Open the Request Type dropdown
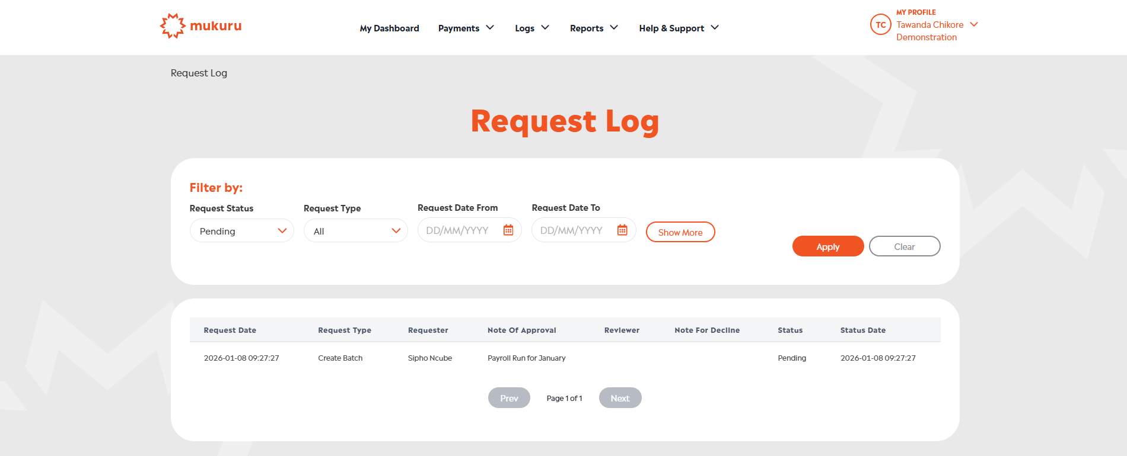1127x456 pixels. 356,230
